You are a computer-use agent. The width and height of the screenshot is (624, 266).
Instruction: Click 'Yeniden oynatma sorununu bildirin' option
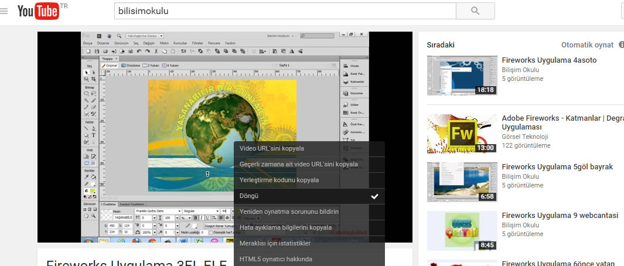coord(289,212)
